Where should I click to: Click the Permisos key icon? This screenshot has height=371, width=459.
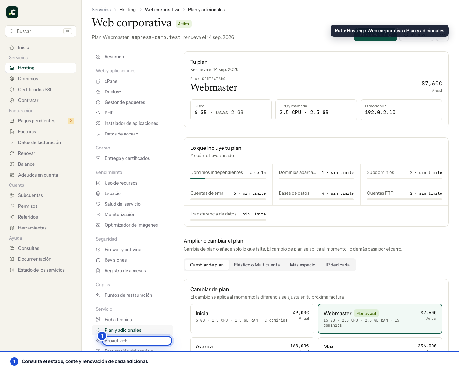12,206
